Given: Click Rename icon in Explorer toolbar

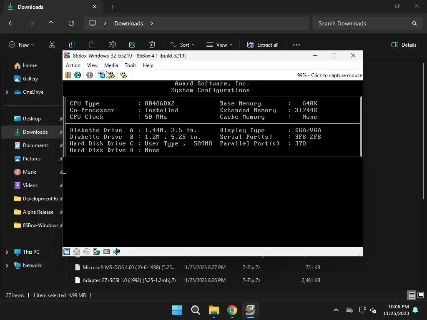Looking at the screenshot, I should pos(112,45).
